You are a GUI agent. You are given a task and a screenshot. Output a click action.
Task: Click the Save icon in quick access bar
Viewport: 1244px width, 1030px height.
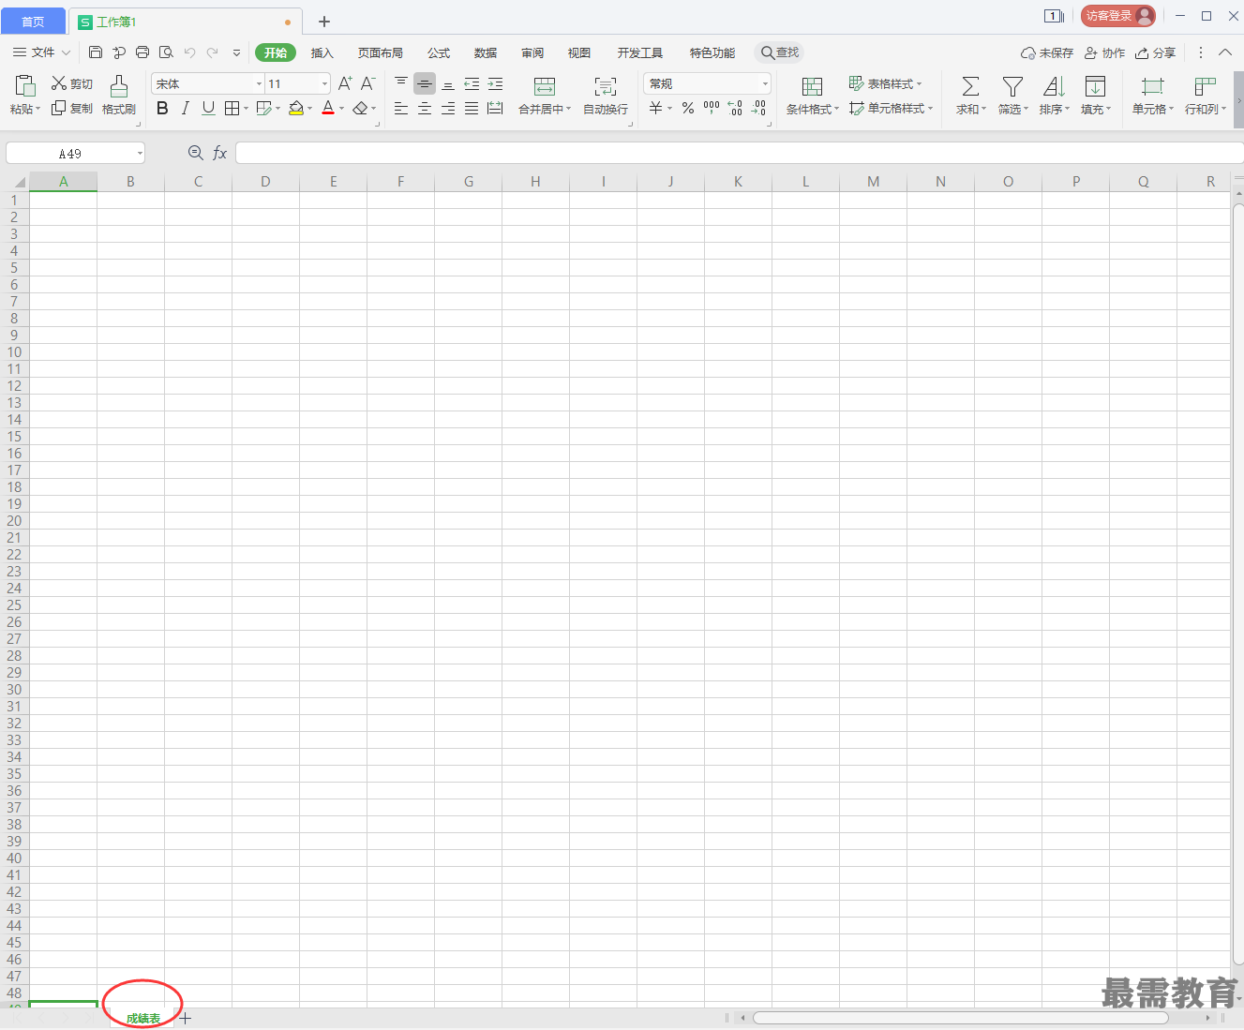96,52
